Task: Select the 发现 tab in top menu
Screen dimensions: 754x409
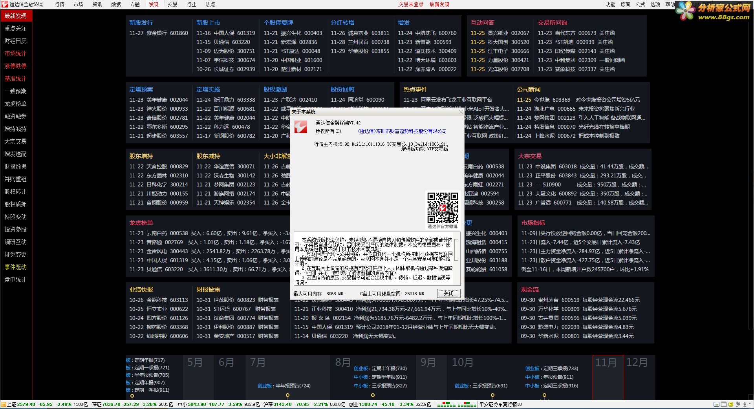Action: tap(154, 4)
